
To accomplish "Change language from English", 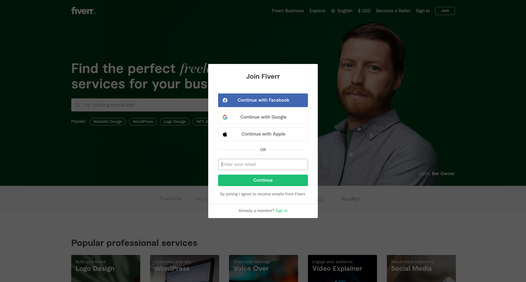I will click(342, 11).
